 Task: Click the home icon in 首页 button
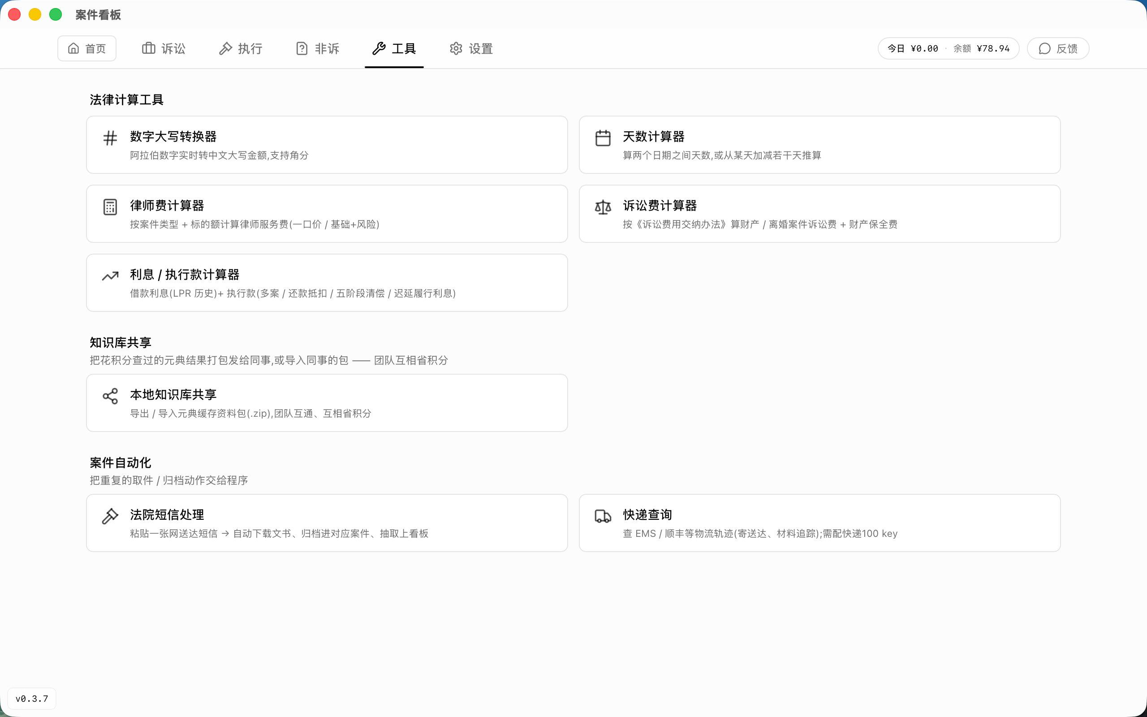click(x=73, y=48)
